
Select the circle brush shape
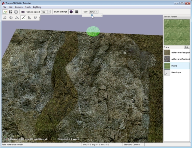pos(71,12)
